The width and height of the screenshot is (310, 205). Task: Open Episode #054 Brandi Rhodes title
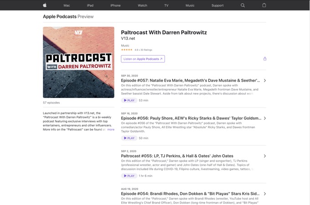tap(190, 194)
